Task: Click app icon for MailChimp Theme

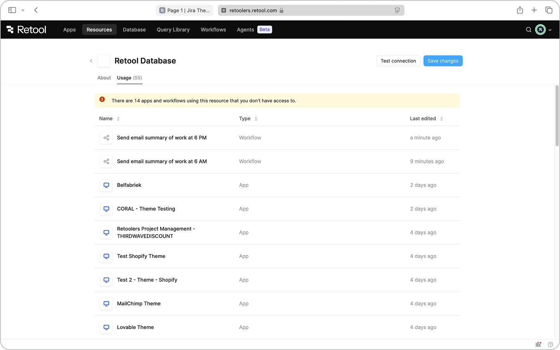Action: point(106,304)
